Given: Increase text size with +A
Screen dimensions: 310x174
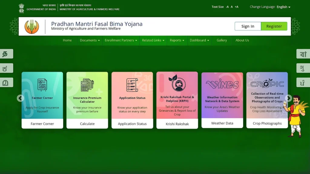Looking at the screenshot, I should (x=237, y=7).
